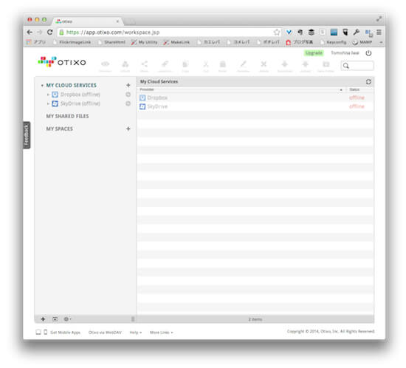
Task: Click the toolbar icon between Share and Copy
Action: (x=165, y=64)
